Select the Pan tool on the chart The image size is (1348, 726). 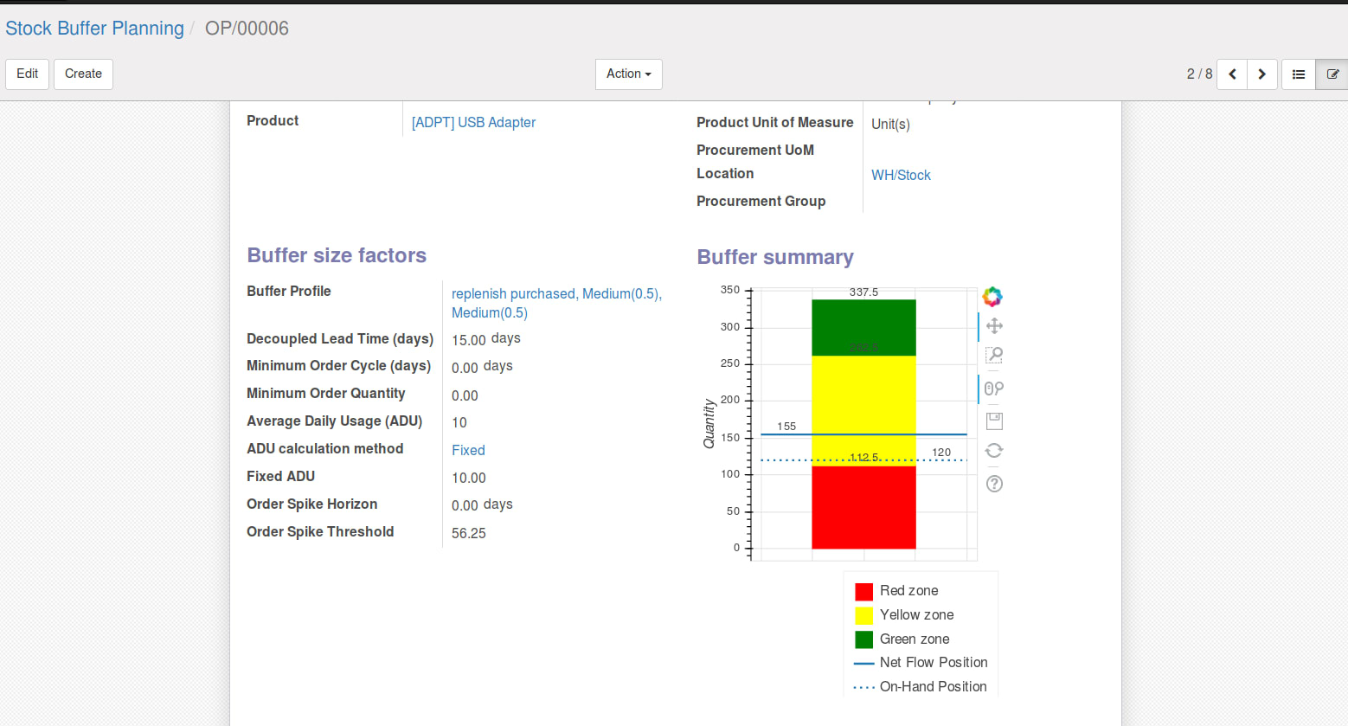tap(993, 326)
